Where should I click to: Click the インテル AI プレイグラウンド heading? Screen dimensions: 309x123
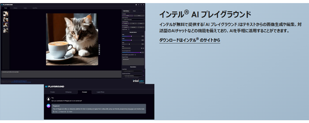pos(205,14)
